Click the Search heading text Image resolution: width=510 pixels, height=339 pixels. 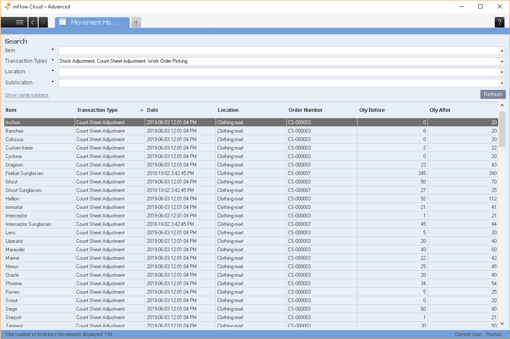(x=16, y=41)
